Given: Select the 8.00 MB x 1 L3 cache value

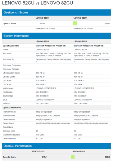Looking at the screenshot, I should pyautogui.click(x=41, y=84).
